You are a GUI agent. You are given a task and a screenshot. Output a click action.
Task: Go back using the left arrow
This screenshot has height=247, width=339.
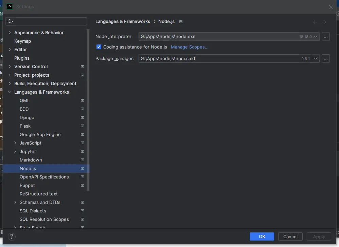(x=315, y=22)
